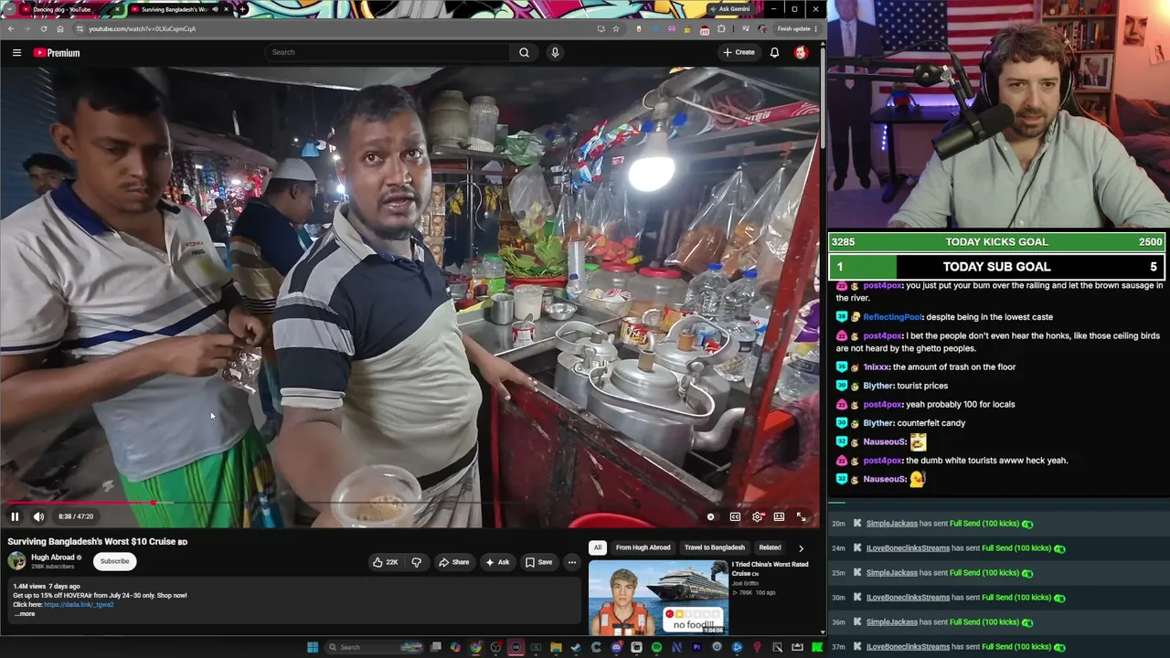Open Hugh Abroad channel avatar
This screenshot has height=658, width=1170.
[16, 561]
